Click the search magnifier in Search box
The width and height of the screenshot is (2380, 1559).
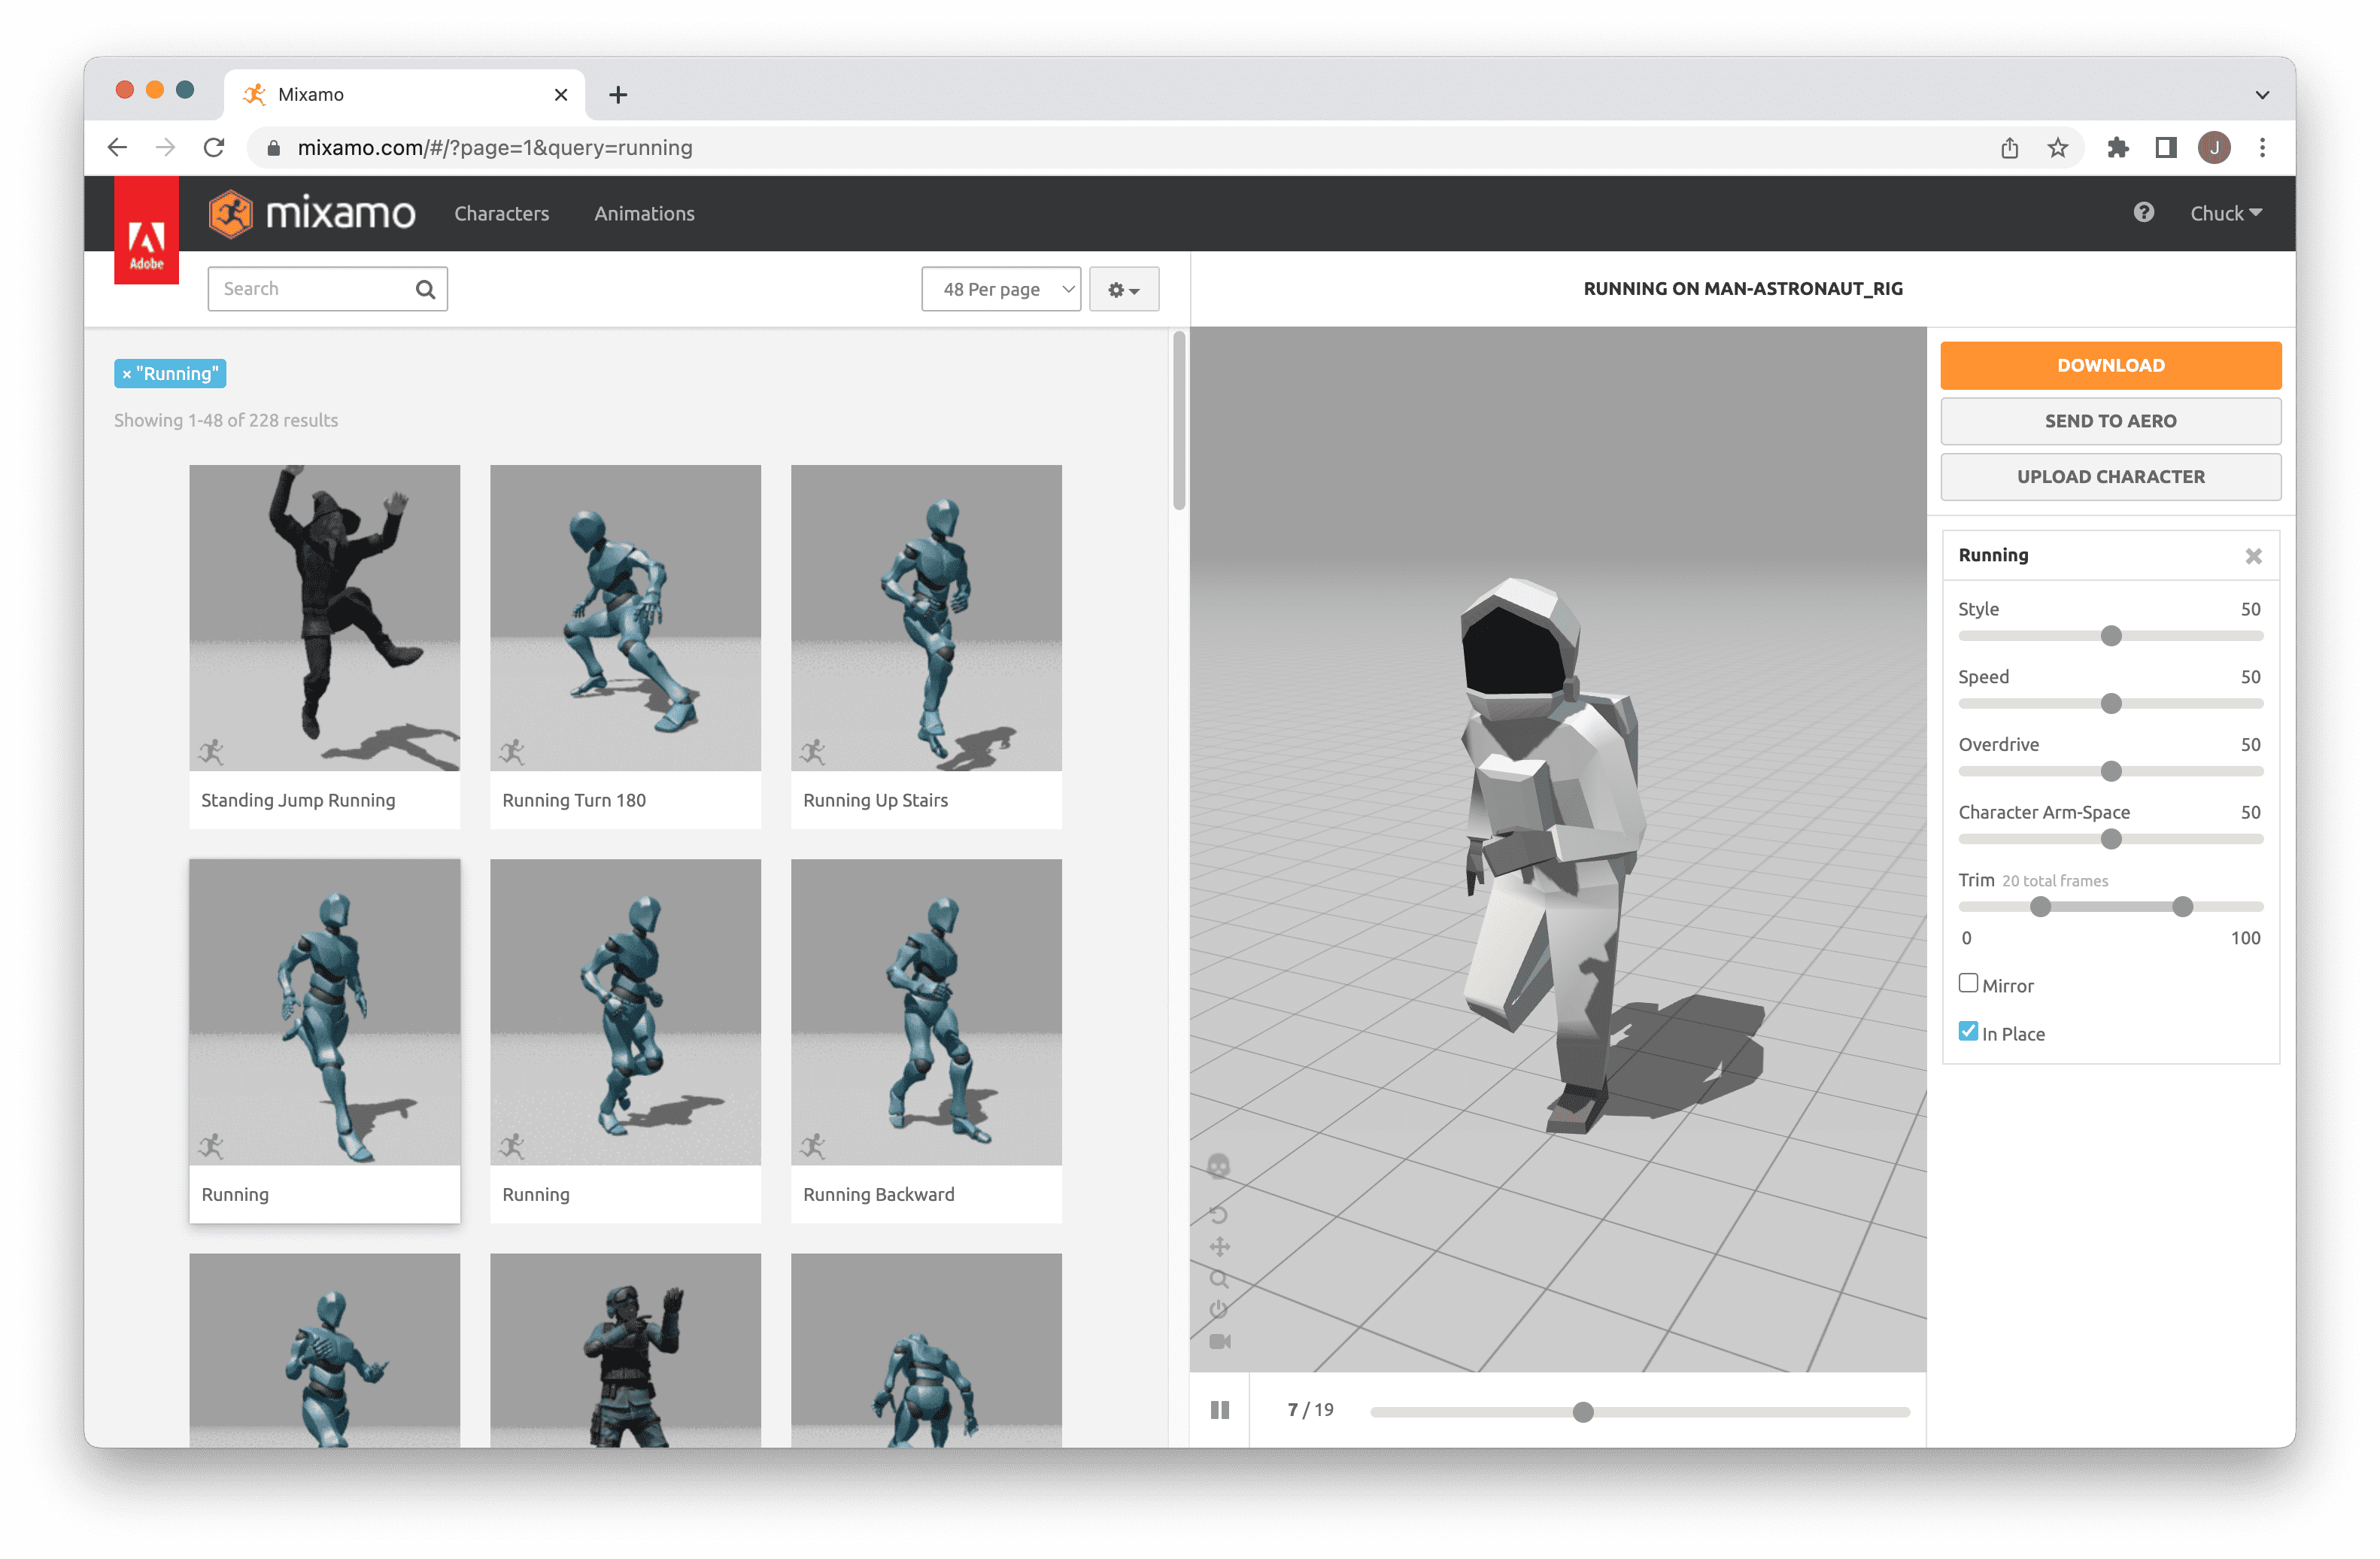[425, 289]
